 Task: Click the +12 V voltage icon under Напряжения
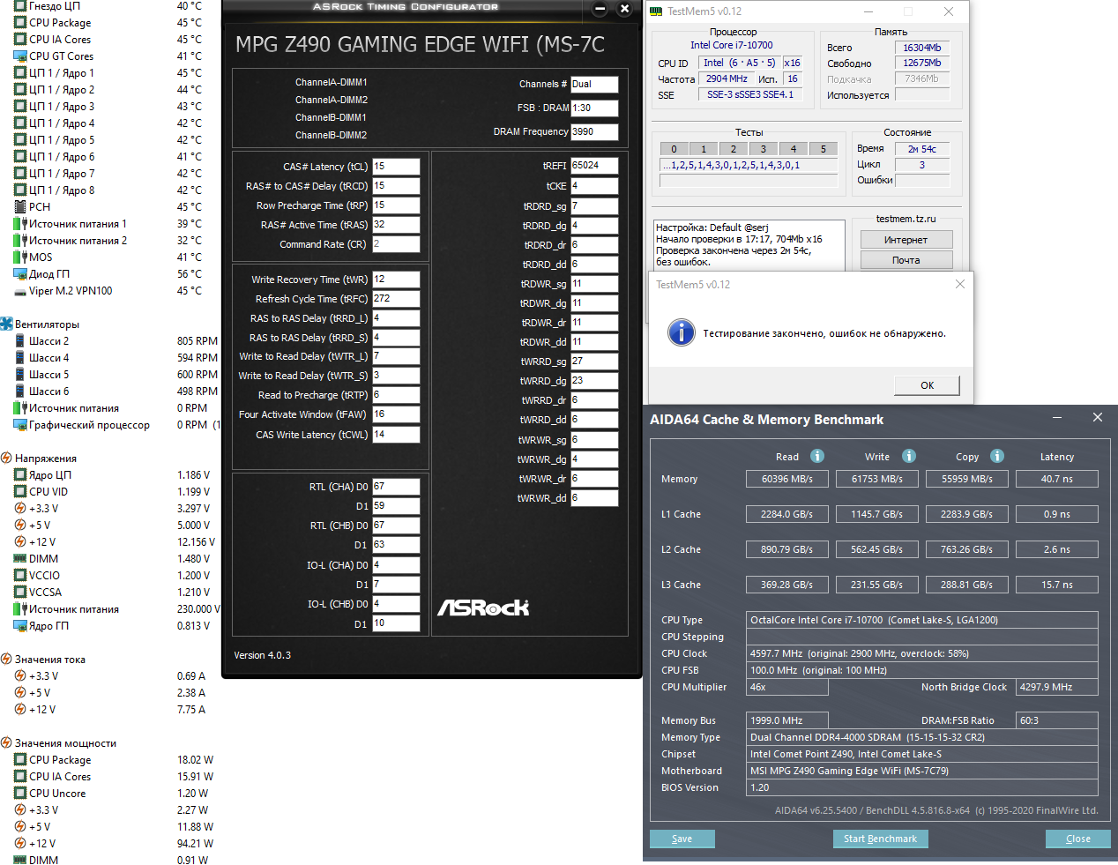click(20, 541)
